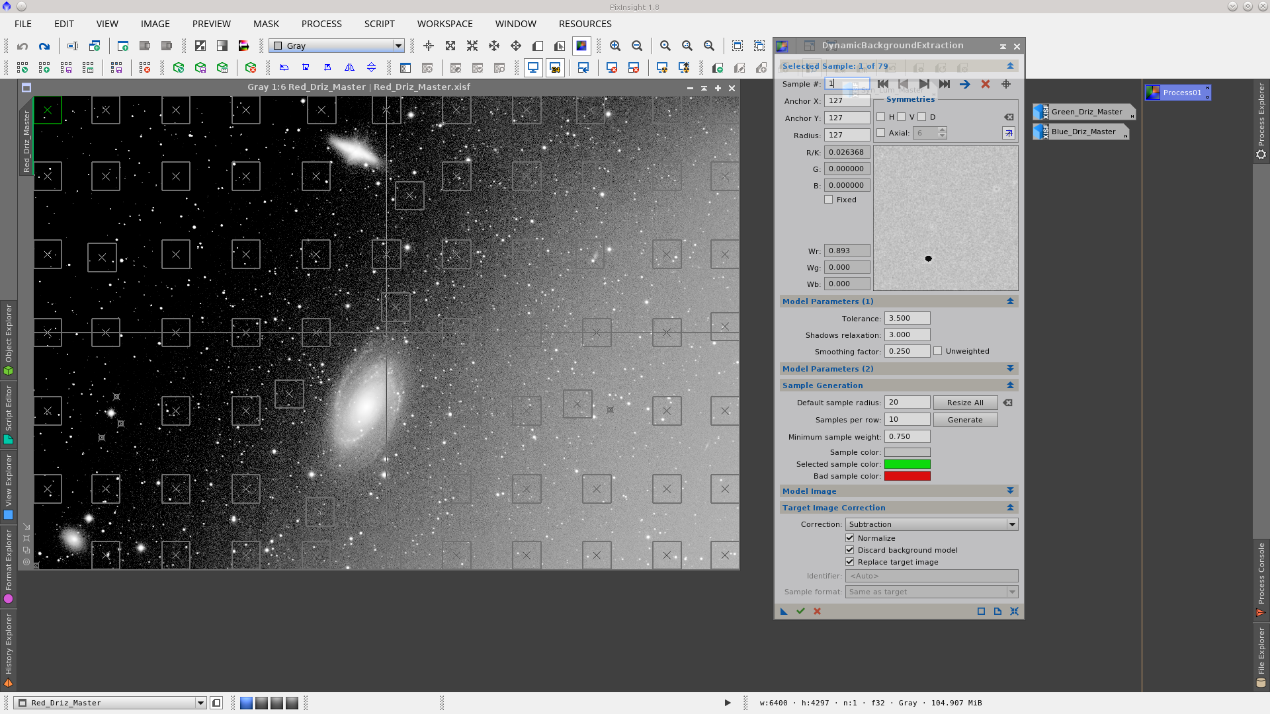Image resolution: width=1270 pixels, height=714 pixels.
Task: Click the Resize All button
Action: pos(965,402)
